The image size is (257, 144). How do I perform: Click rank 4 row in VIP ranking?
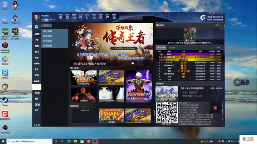coord(190,63)
